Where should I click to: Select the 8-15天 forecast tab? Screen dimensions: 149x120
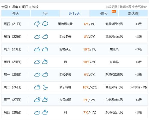coord(74,13)
